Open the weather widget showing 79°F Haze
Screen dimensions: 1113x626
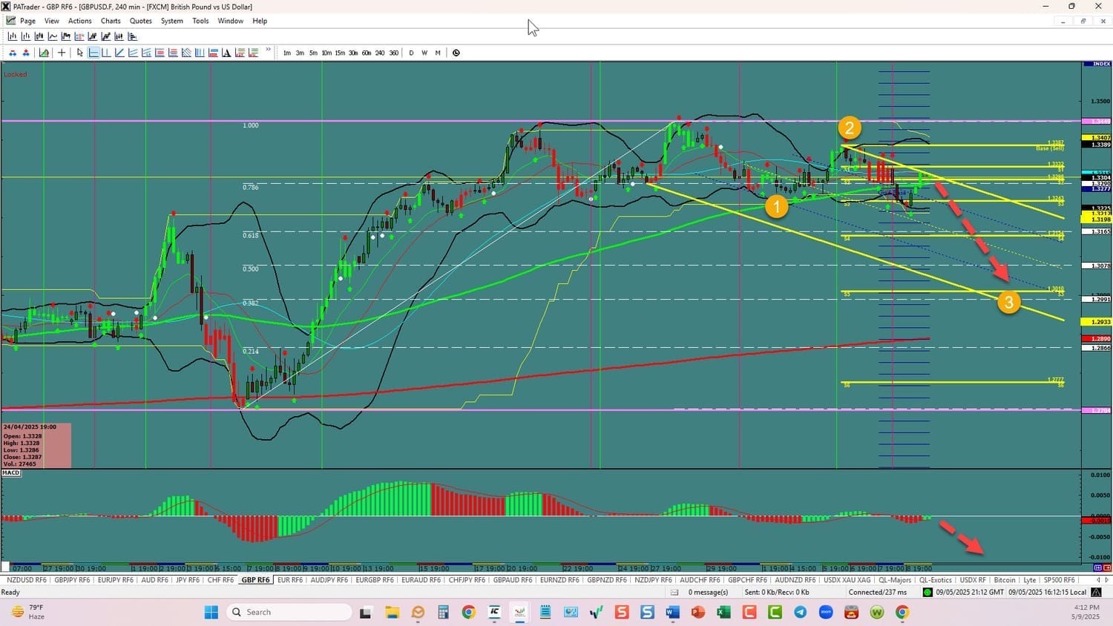(x=27, y=612)
